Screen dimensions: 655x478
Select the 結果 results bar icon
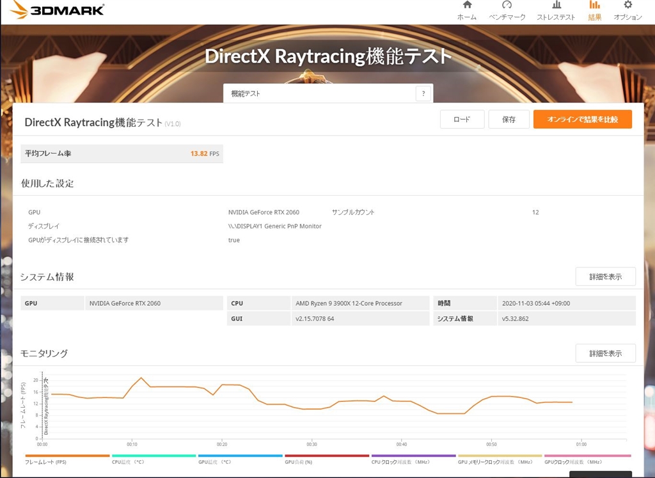[x=594, y=5]
